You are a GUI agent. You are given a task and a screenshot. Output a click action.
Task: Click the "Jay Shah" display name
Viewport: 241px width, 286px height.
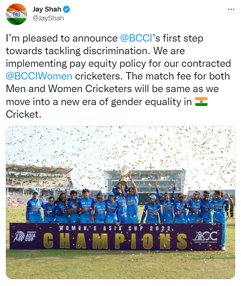pos(48,9)
